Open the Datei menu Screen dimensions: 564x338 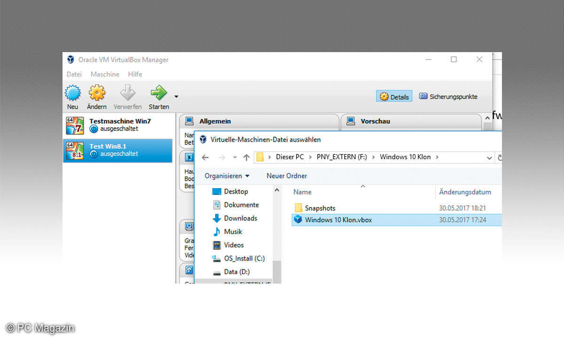(74, 74)
